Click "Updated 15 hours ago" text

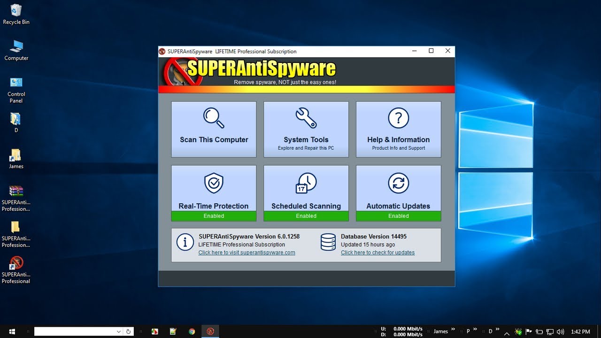pos(368,245)
